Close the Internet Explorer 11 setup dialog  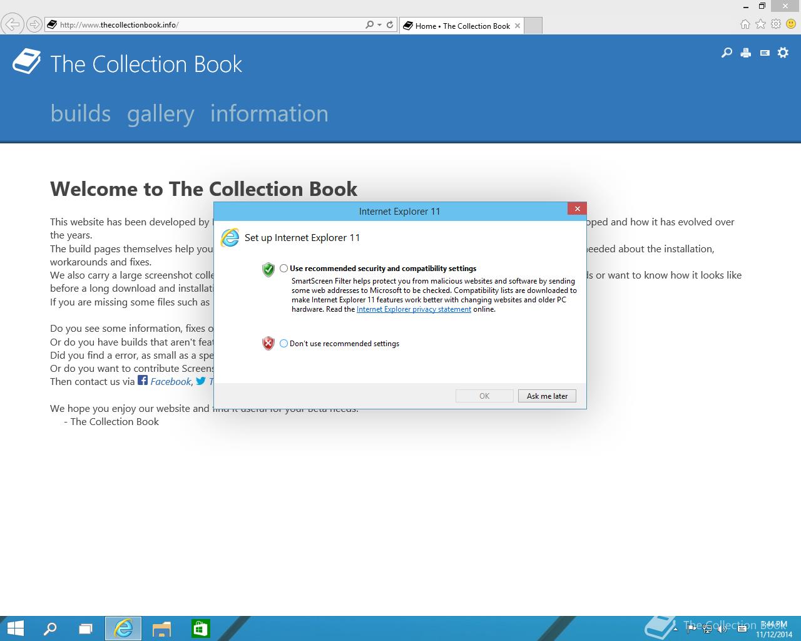point(577,208)
